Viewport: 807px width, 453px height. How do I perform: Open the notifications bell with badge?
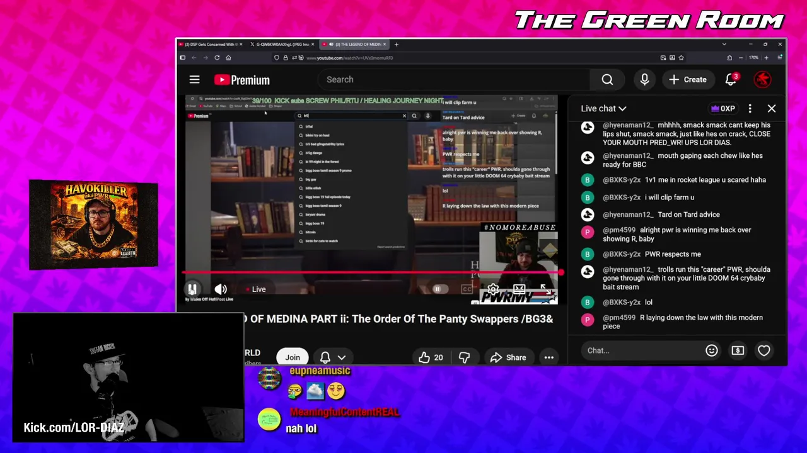point(731,79)
